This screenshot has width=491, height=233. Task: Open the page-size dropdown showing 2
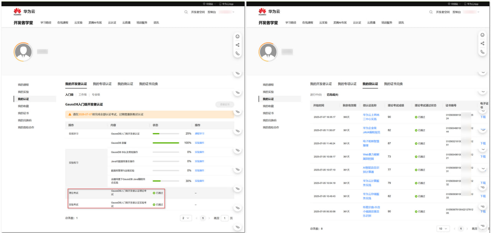[186, 218]
